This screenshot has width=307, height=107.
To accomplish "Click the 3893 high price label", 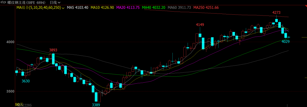I will (53, 50).
